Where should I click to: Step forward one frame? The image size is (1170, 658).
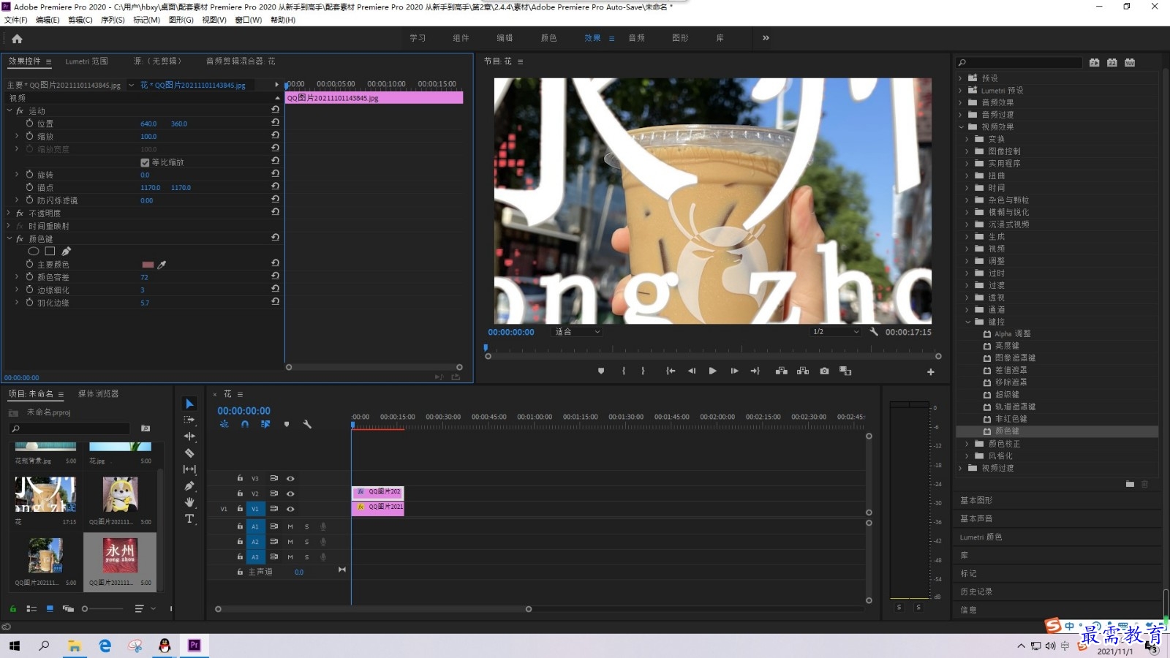pos(734,371)
